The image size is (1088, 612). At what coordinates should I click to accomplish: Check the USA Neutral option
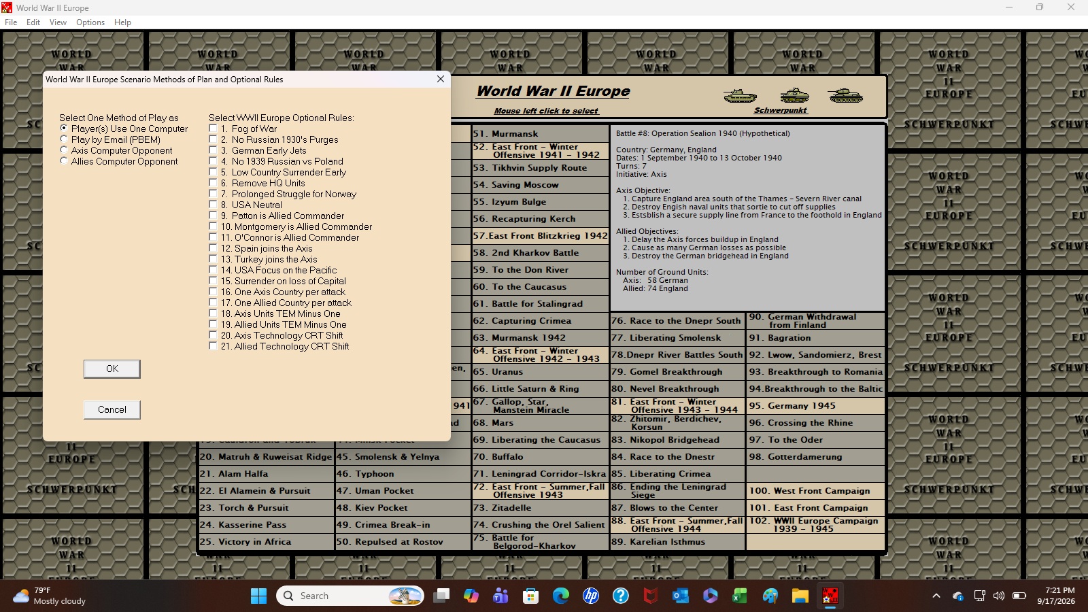click(213, 205)
